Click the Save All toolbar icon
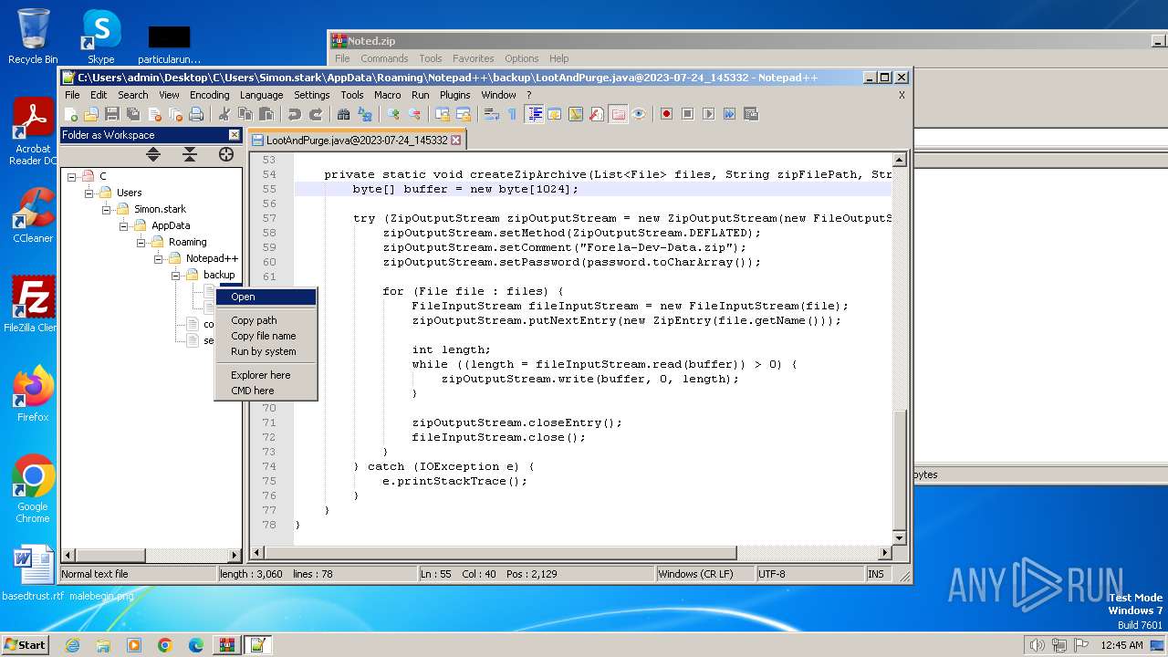This screenshot has height=657, width=1168. (133, 114)
